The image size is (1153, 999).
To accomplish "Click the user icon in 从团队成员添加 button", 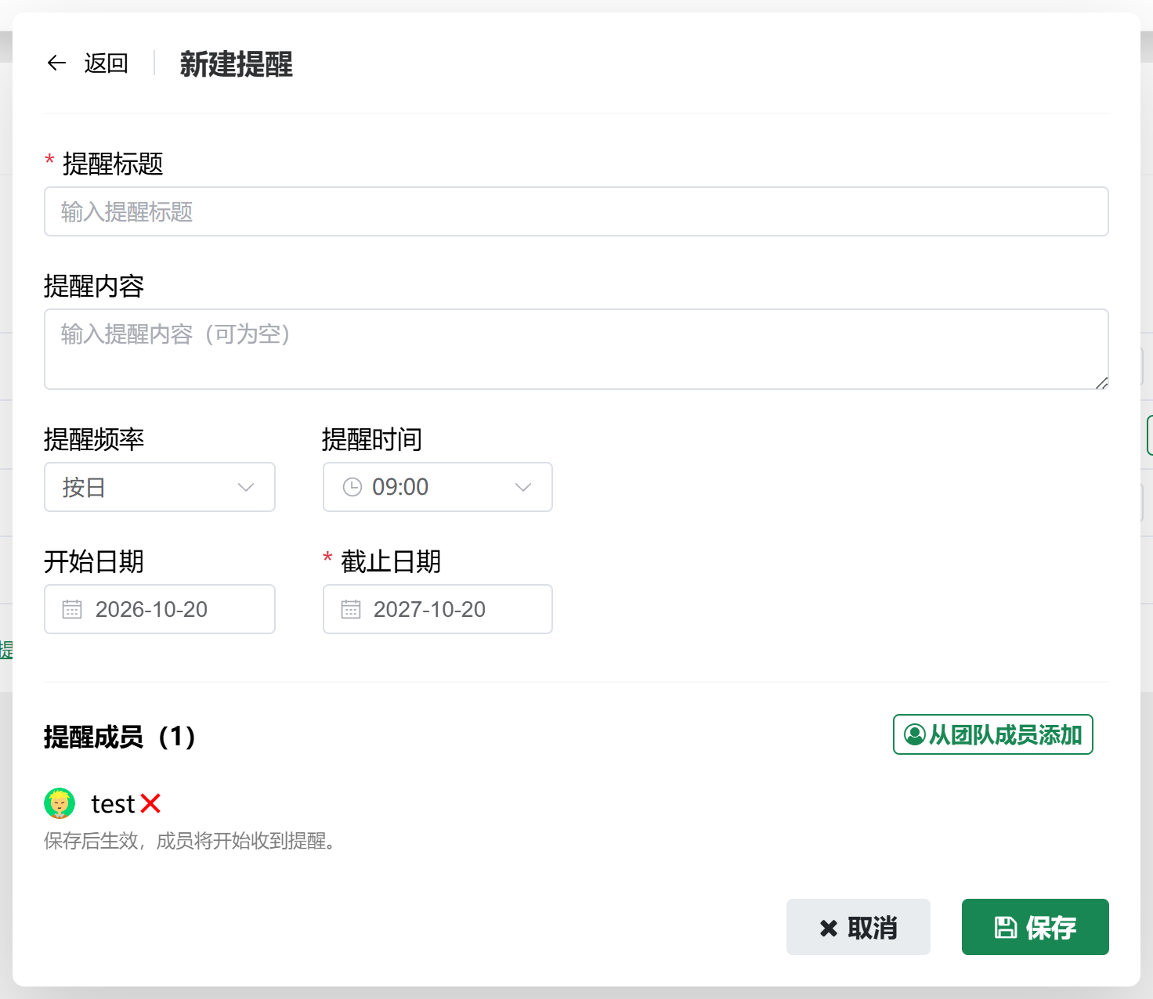I will pyautogui.click(x=914, y=734).
